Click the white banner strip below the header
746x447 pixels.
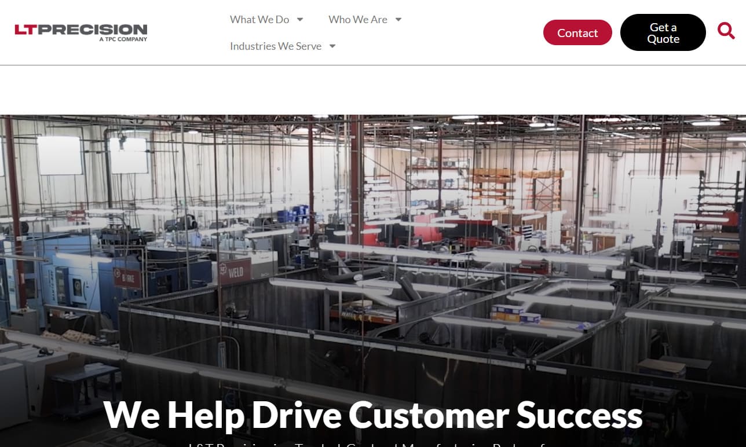tap(373, 90)
